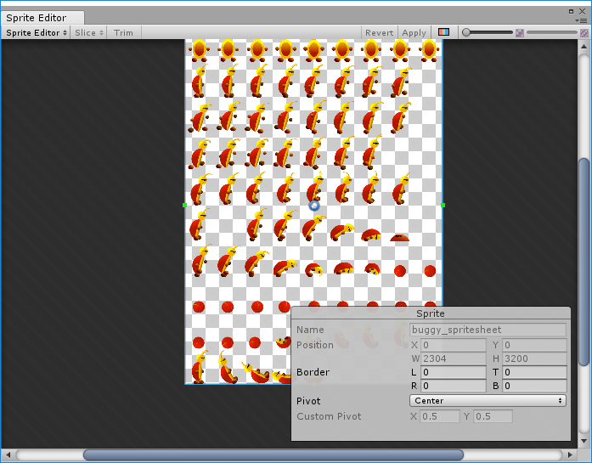This screenshot has height=463, width=592.
Task: Click the green handle on the right sprite edge
Action: [x=443, y=205]
